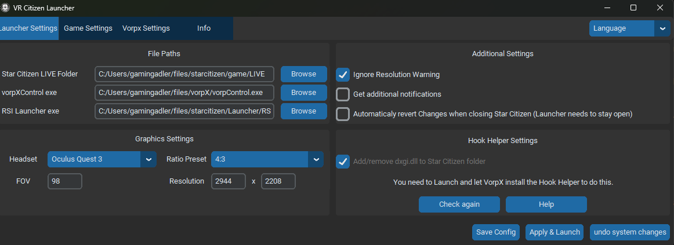Image resolution: width=674 pixels, height=245 pixels.
Task: Enable Automaticaly revert Changes checkbox
Action: coord(343,114)
